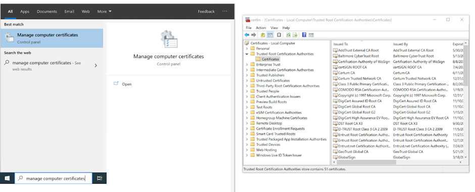The width and height of the screenshot is (475, 192).
Task: Click the Feedback link in search header
Action: coord(206,12)
